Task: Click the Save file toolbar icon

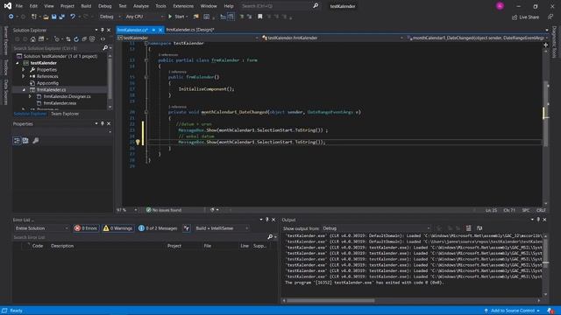Action: (53, 17)
